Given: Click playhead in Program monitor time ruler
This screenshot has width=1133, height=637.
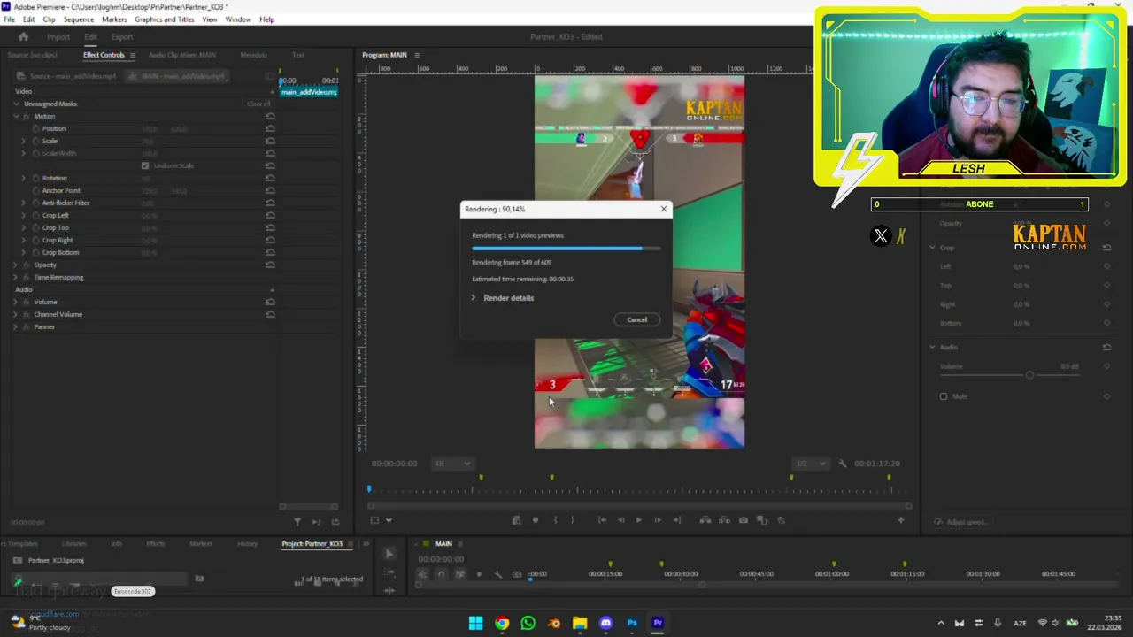Looking at the screenshot, I should point(370,488).
